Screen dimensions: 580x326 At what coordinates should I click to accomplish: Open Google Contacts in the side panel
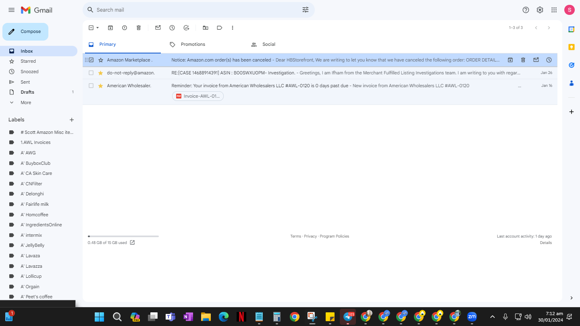tap(571, 83)
